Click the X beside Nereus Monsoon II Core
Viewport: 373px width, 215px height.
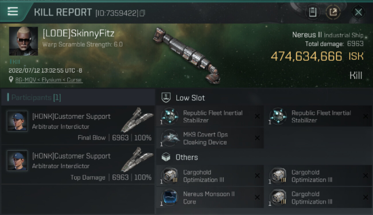[257, 198]
